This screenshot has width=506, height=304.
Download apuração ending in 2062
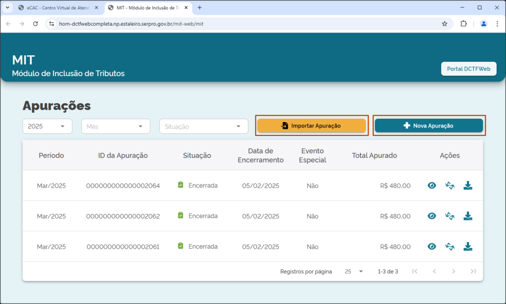tap(468, 216)
